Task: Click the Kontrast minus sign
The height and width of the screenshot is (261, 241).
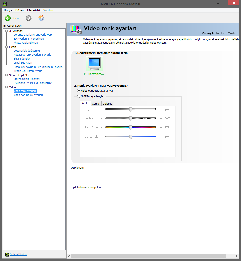Action: pos(102,118)
